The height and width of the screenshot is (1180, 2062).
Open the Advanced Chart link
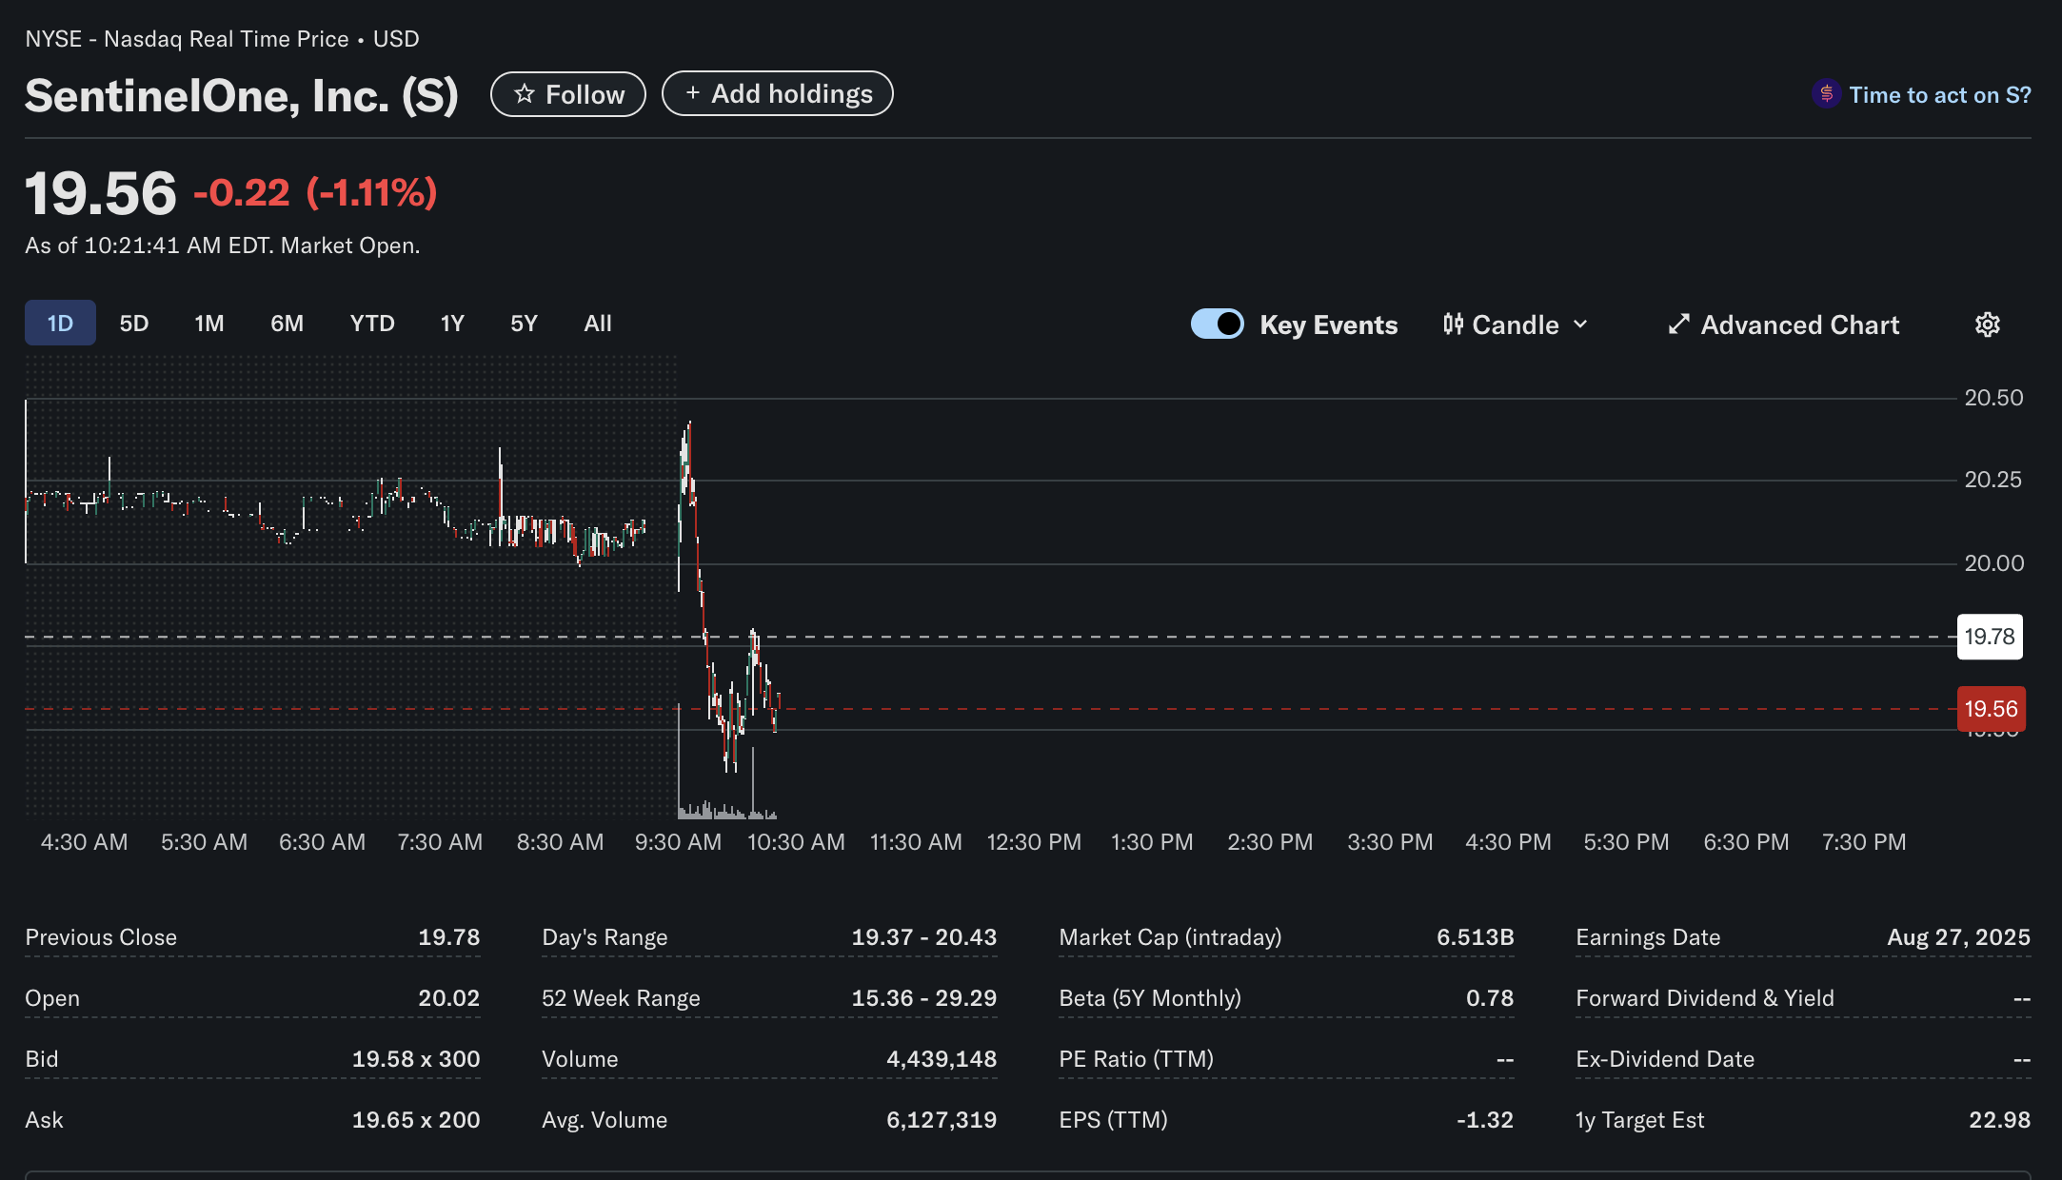[x=1783, y=324]
